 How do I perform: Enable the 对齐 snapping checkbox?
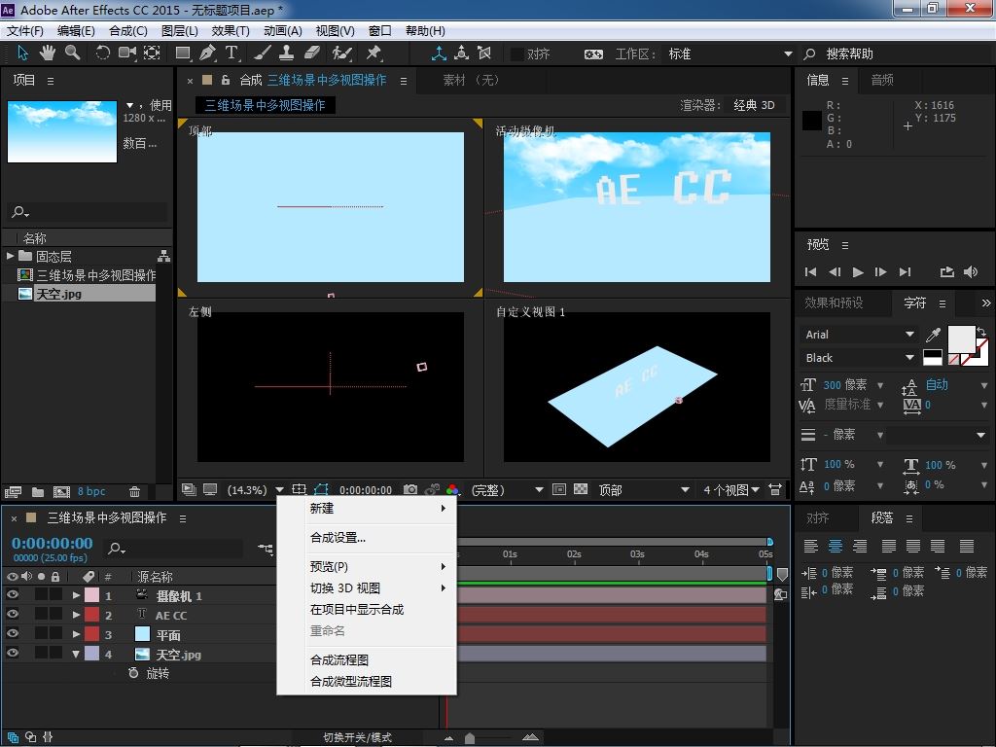[x=516, y=54]
